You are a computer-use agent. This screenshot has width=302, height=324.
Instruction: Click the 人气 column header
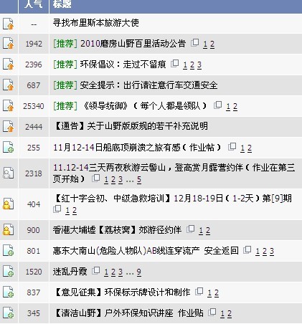click(34, 4)
